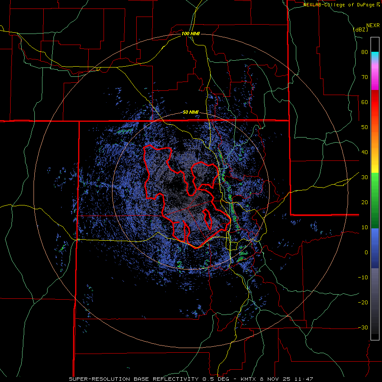Click the red band of the color scale
The image size is (382, 382).
[375, 105]
